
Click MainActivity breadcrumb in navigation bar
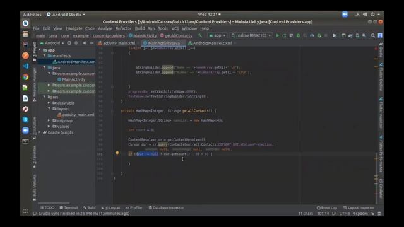point(143,35)
